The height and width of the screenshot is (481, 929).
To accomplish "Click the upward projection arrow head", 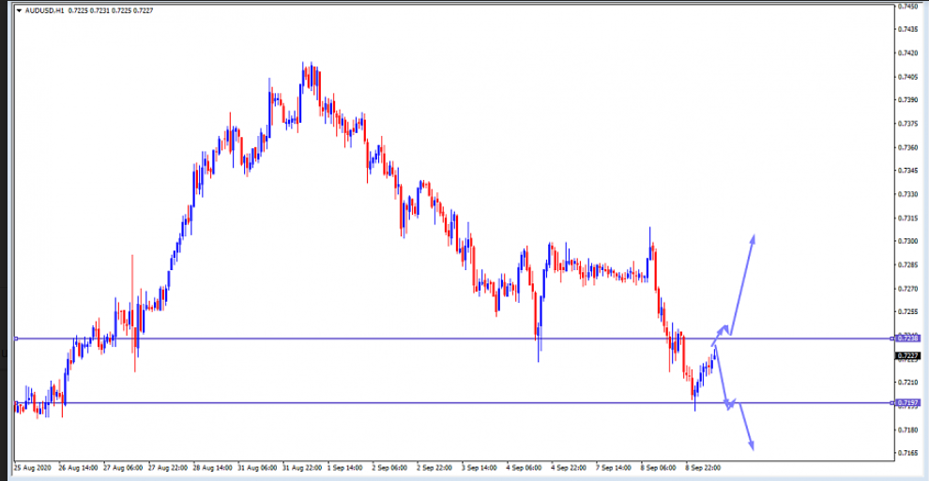I will (753, 238).
